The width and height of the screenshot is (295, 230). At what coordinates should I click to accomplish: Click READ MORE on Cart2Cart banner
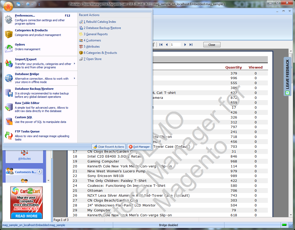coord(27,216)
